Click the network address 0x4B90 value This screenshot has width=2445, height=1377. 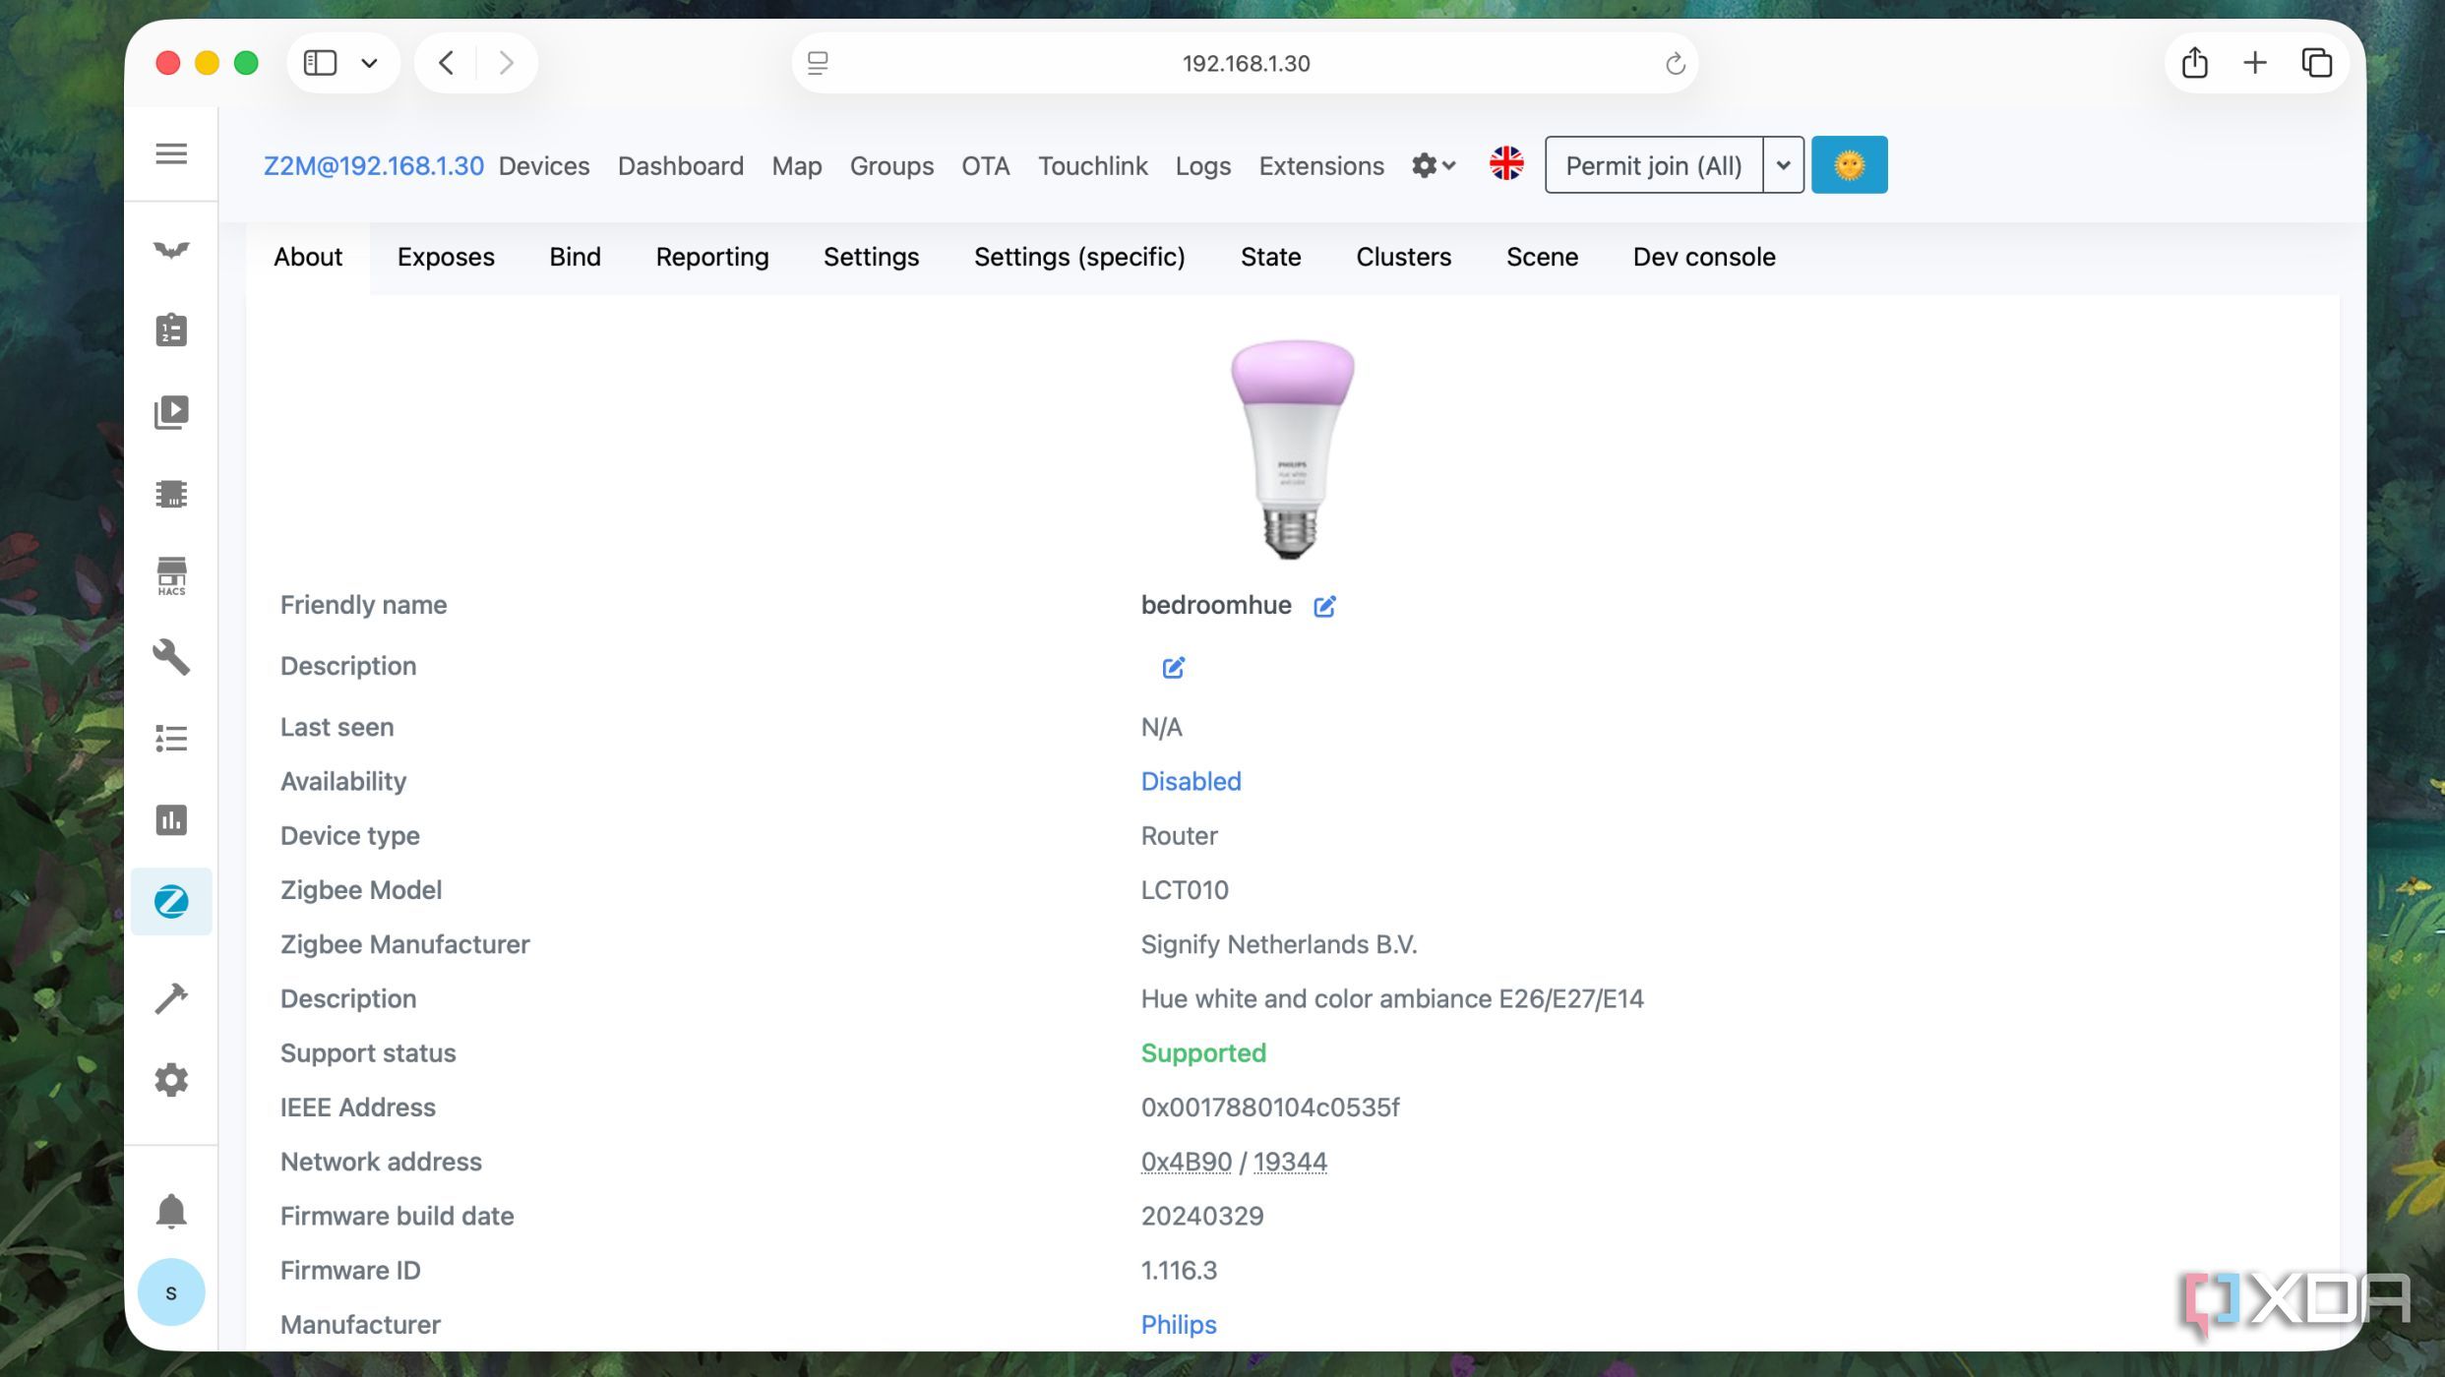tap(1185, 1161)
